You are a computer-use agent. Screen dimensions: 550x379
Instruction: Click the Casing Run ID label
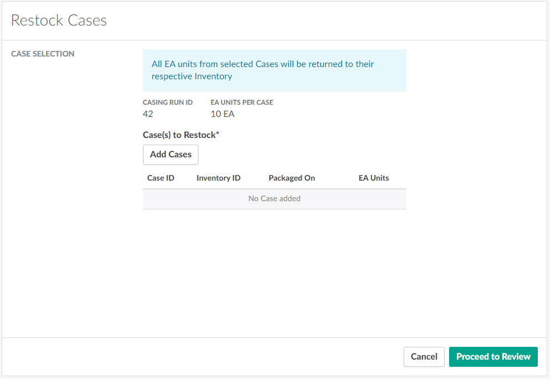(167, 103)
